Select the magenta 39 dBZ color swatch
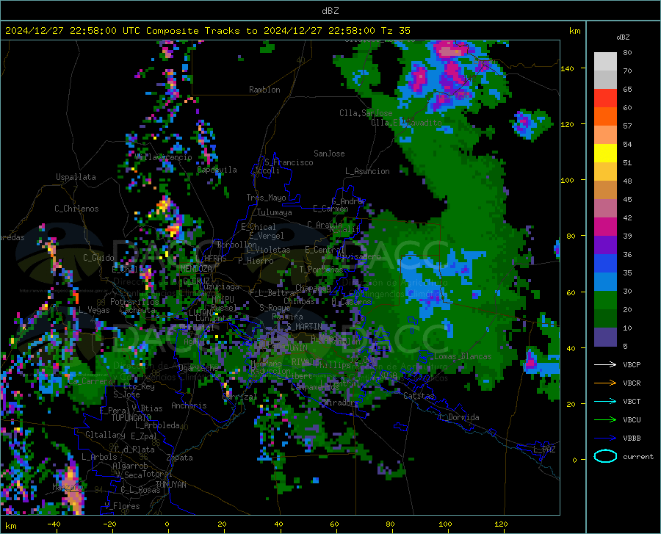The image size is (661, 534). 605,227
